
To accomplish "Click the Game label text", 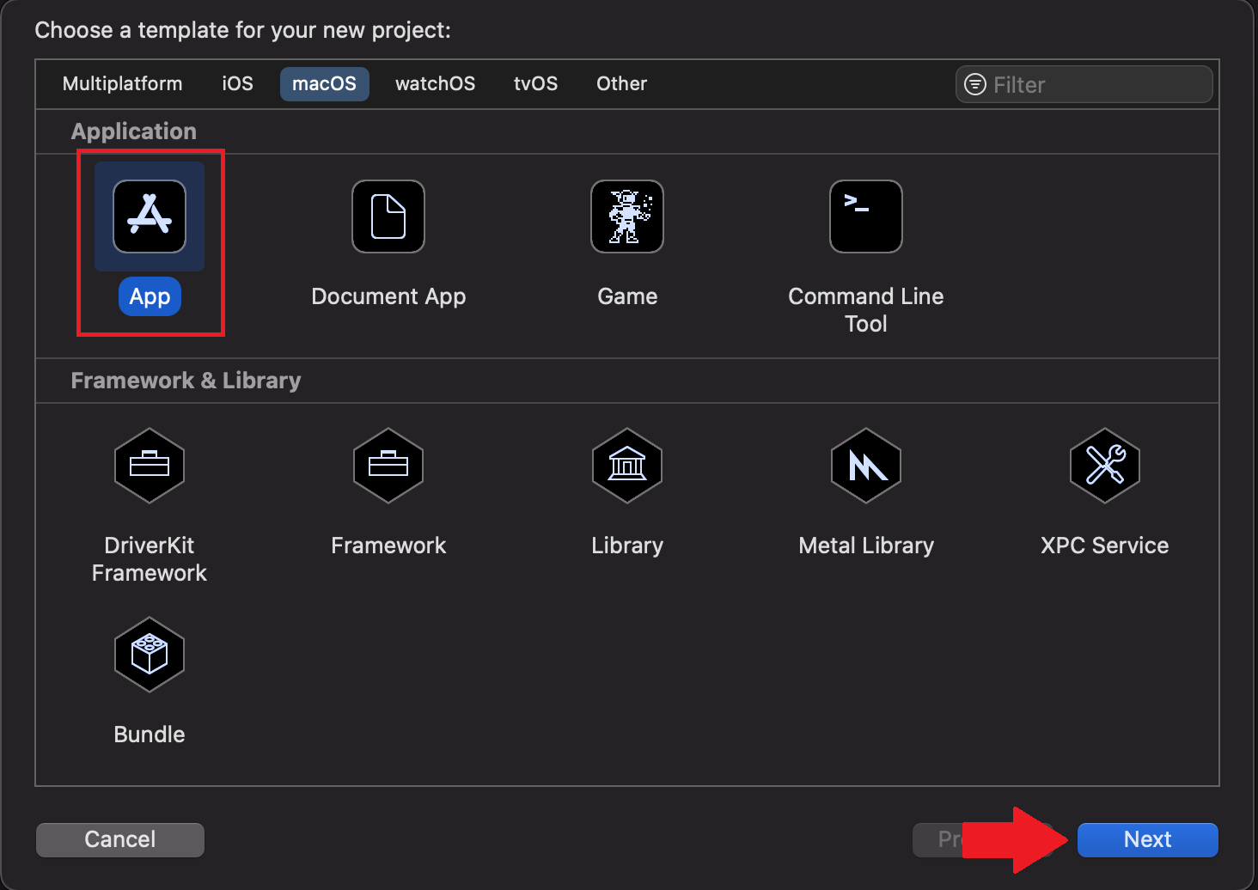I will 627,296.
